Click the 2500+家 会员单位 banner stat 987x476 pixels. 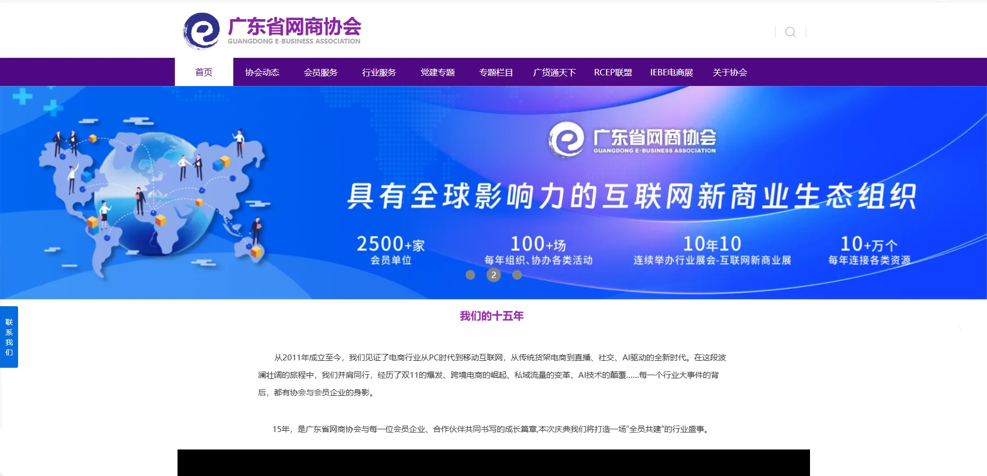tap(391, 250)
